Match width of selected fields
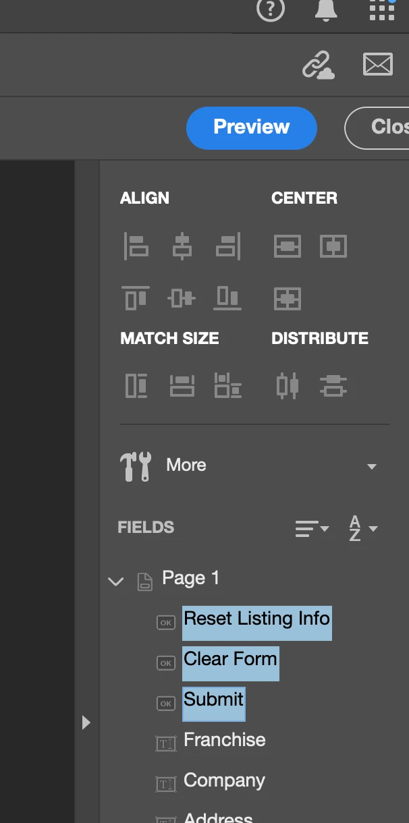 pyautogui.click(x=182, y=386)
